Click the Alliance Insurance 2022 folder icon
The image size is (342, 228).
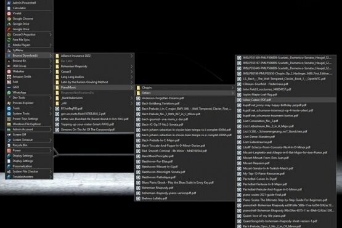[x=57, y=56]
